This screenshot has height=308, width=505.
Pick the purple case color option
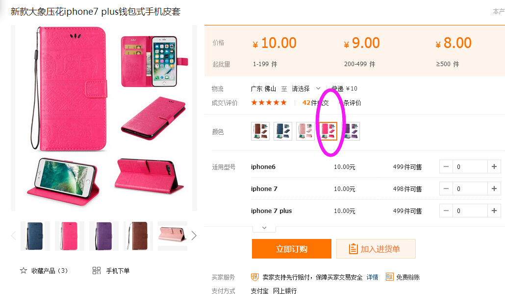(351, 131)
